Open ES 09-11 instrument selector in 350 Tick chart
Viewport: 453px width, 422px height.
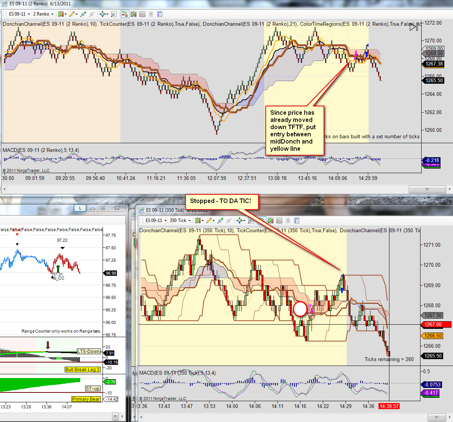pyautogui.click(x=156, y=220)
